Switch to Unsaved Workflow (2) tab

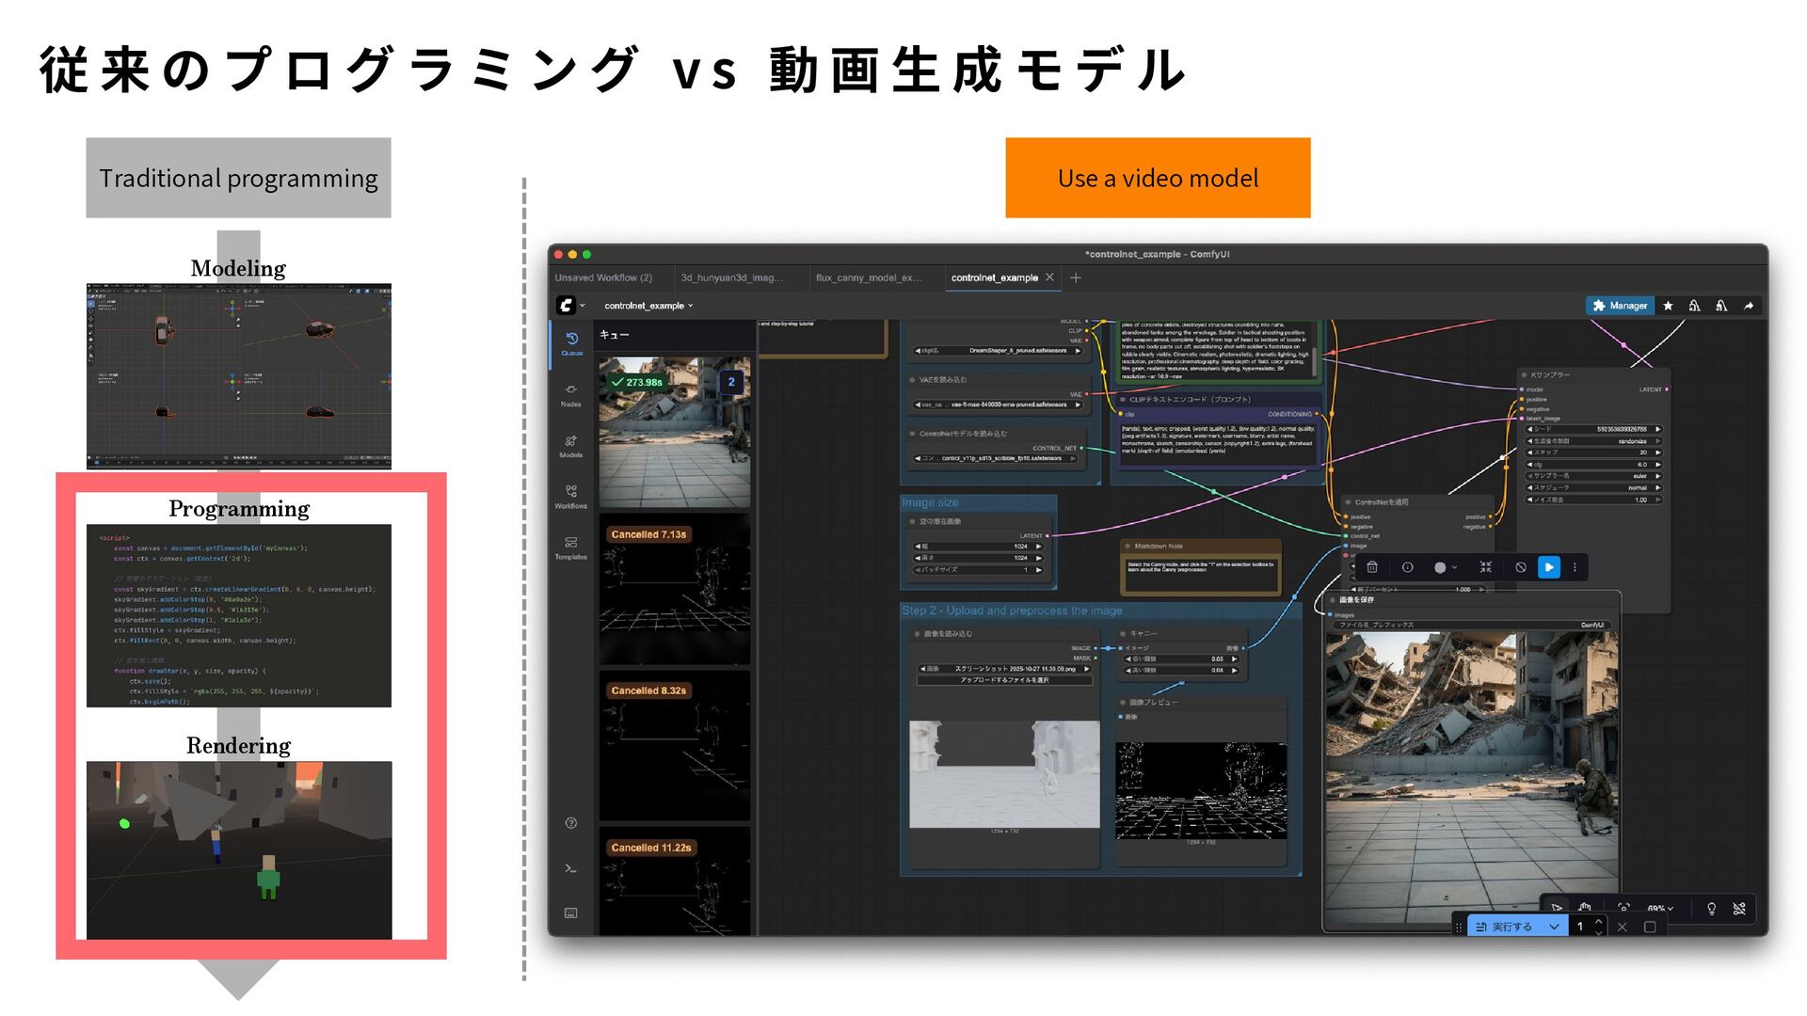pos(603,278)
